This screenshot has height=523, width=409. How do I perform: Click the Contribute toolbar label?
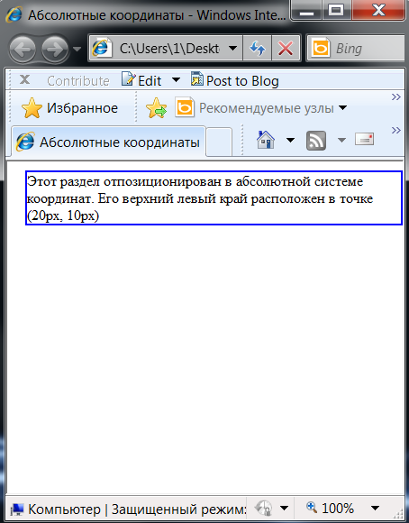pos(78,81)
